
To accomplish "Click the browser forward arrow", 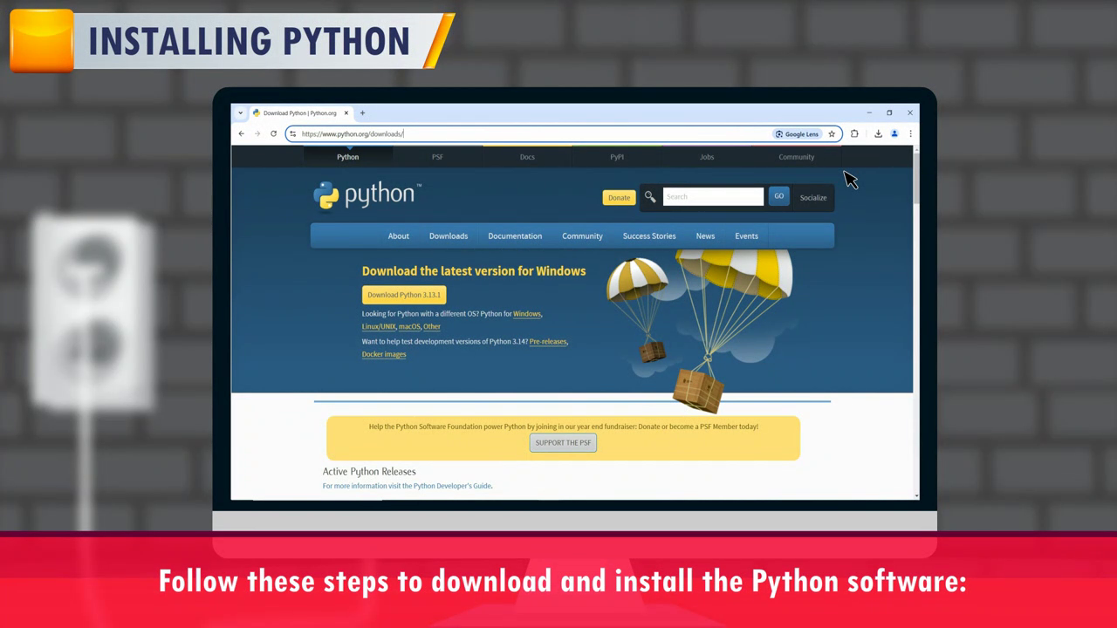I will [x=257, y=133].
